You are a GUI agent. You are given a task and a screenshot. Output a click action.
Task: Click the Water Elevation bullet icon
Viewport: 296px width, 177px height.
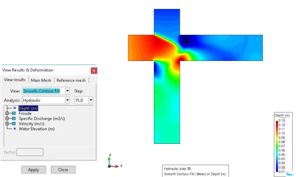(x=15, y=129)
